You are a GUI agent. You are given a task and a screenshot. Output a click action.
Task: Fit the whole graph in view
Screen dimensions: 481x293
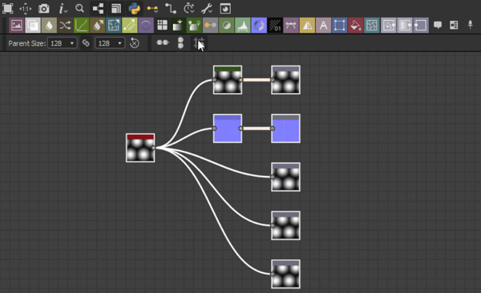8,9
